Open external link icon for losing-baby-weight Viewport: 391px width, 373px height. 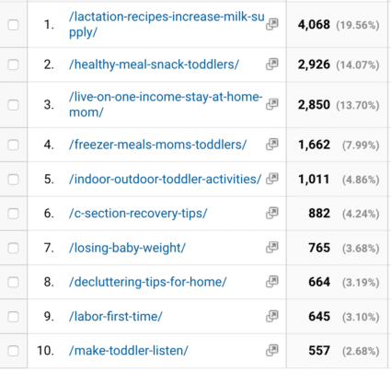coord(272,248)
